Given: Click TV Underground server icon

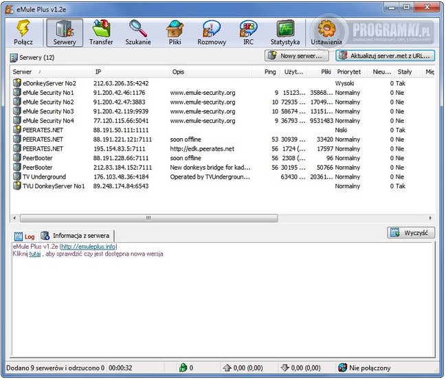Looking at the screenshot, I should pyautogui.click(x=17, y=177).
